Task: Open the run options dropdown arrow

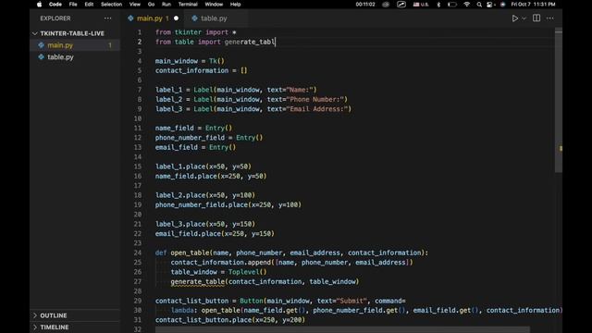Action: pos(524,18)
